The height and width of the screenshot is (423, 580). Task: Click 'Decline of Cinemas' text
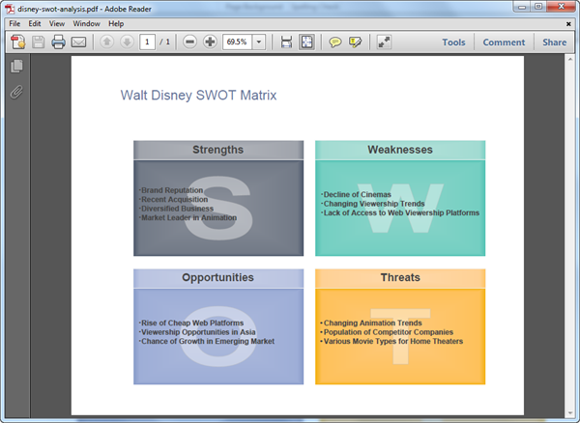pos(358,195)
